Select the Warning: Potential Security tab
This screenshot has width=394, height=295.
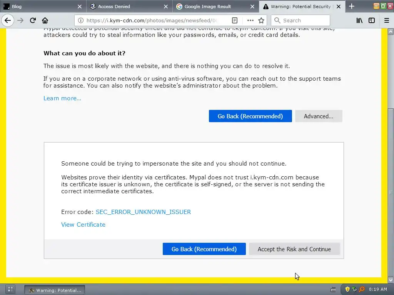[302, 6]
